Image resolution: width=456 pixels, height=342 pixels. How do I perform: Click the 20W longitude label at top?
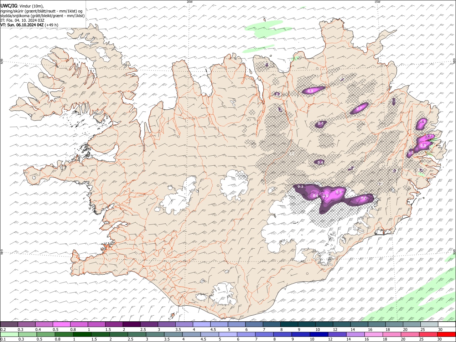[190, 2]
